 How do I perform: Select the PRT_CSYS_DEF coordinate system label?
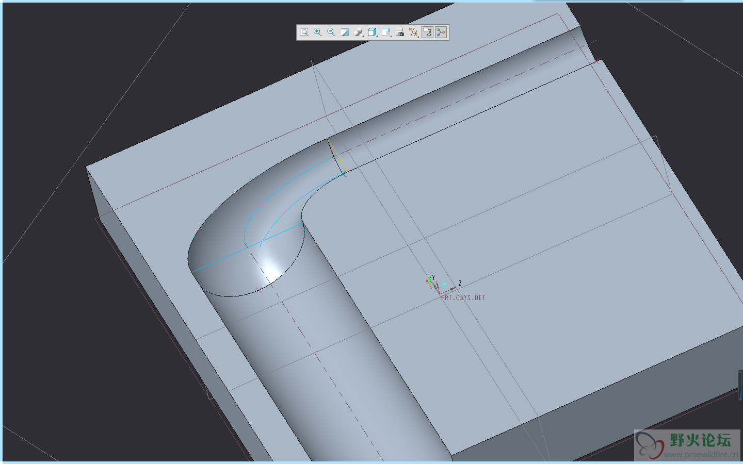[463, 297]
